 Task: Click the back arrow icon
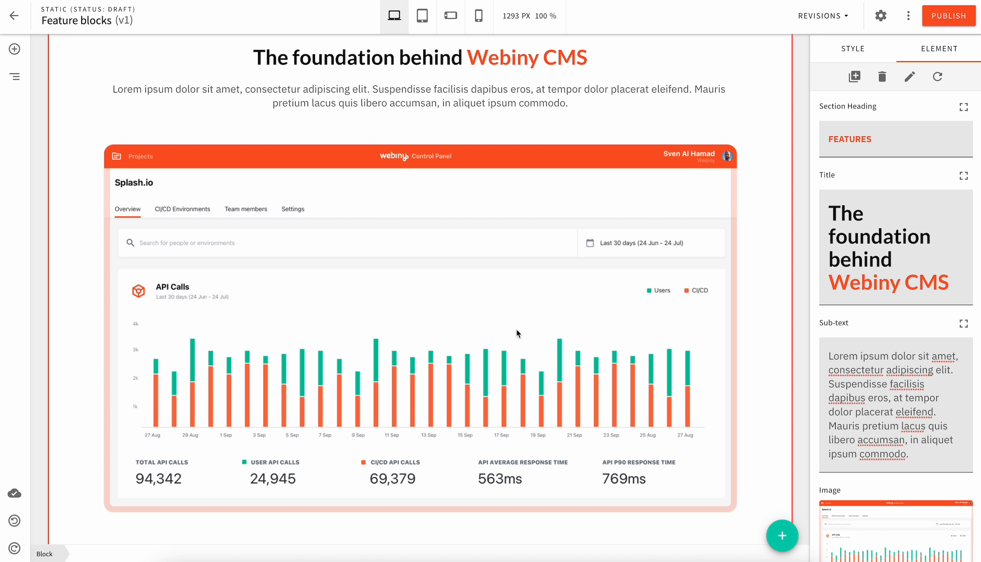[x=14, y=16]
